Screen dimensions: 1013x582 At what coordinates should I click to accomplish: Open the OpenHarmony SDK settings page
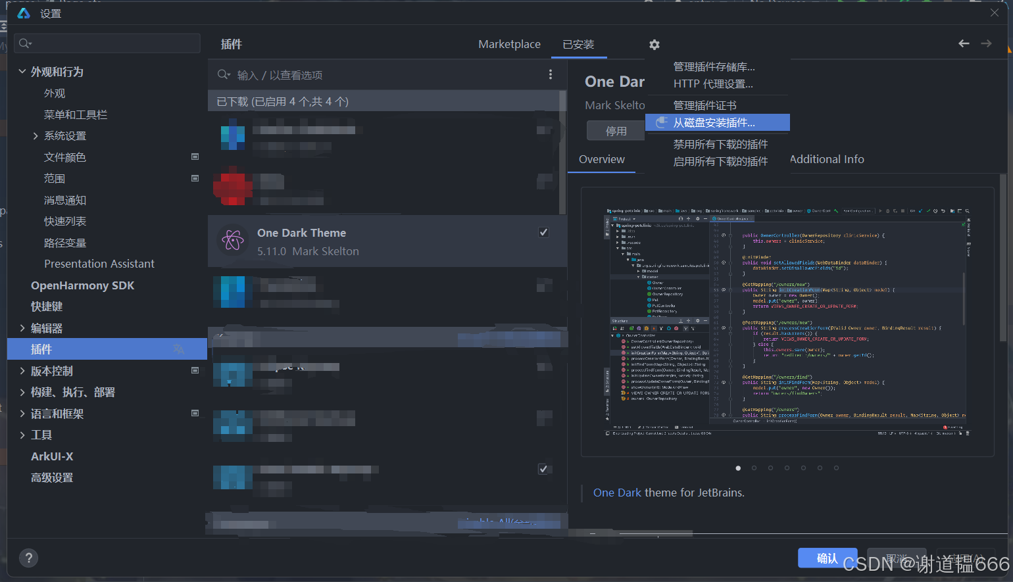point(82,285)
